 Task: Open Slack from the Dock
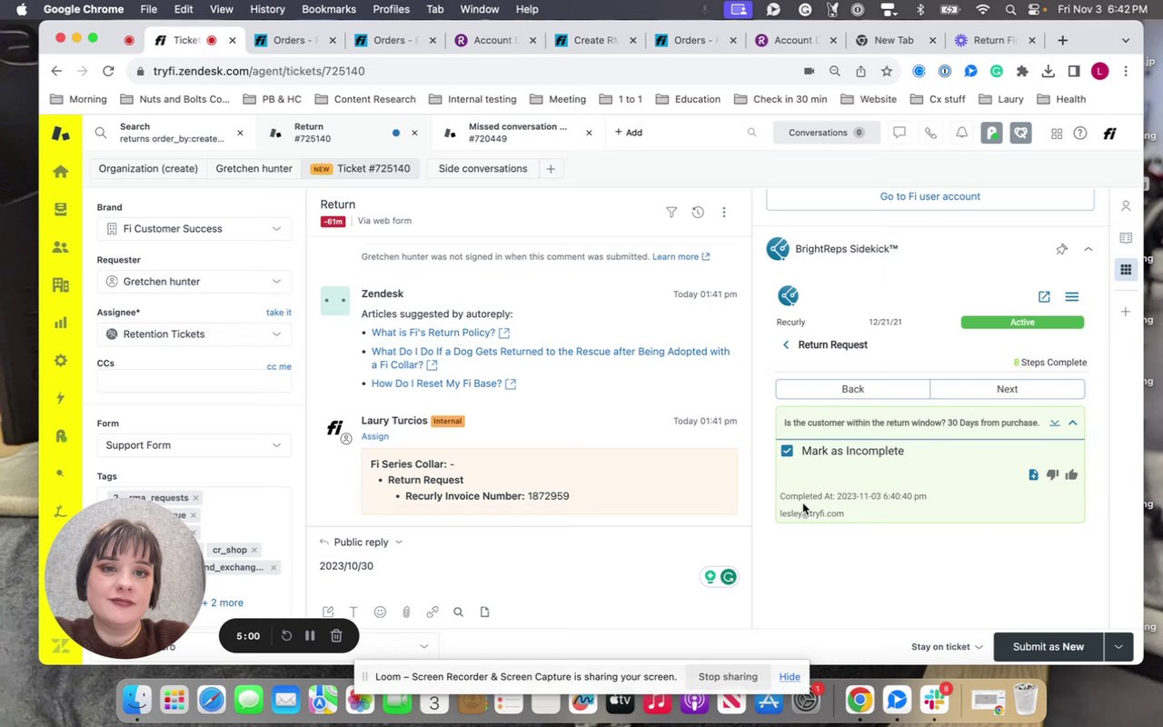click(934, 701)
